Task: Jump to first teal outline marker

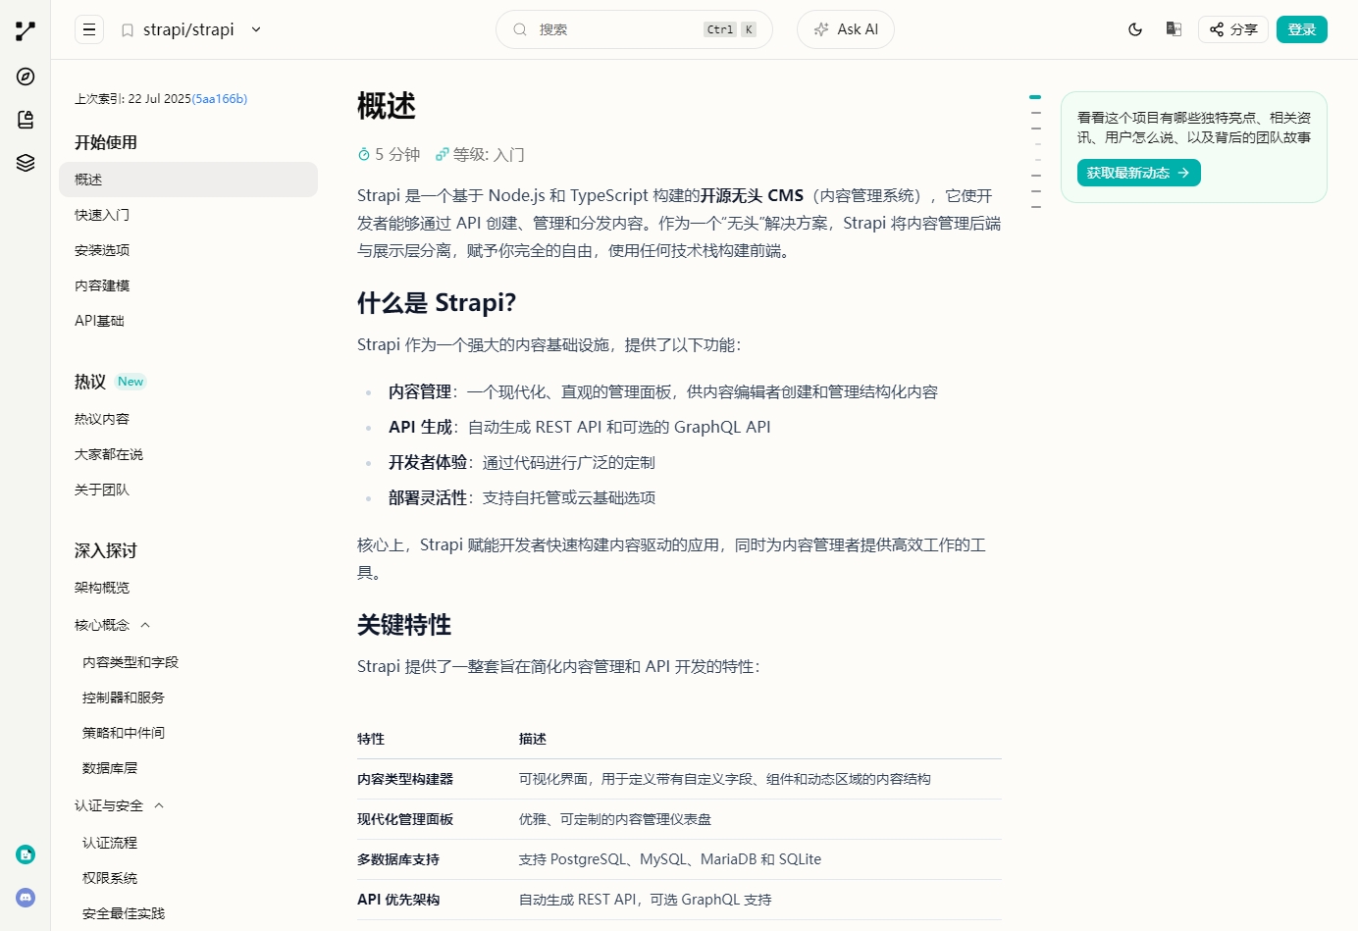Action: pos(1035,97)
